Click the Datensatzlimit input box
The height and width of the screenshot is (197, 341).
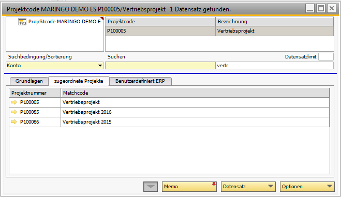[x=326, y=57]
